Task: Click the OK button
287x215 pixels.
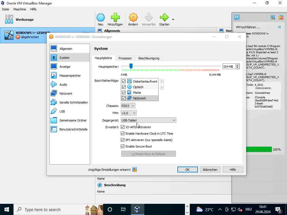Action: (188, 170)
